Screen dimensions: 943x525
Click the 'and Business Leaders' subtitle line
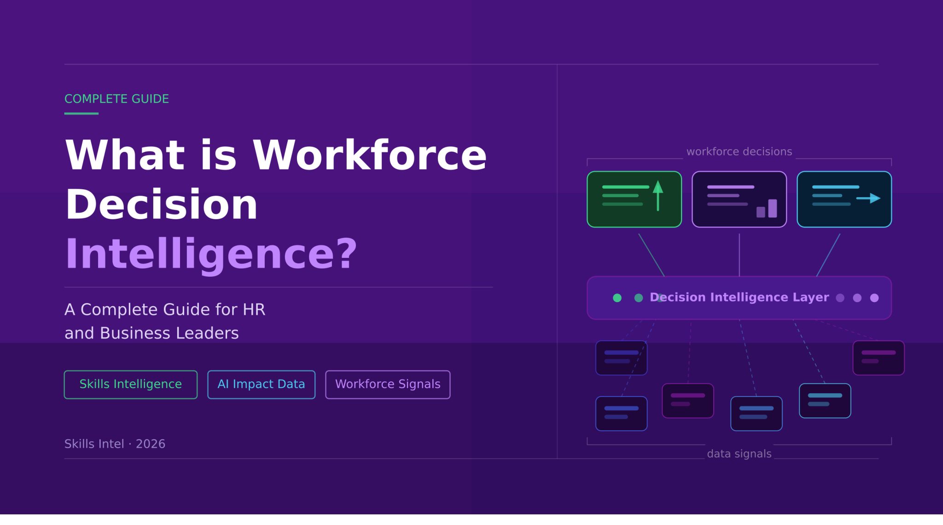pyautogui.click(x=151, y=333)
